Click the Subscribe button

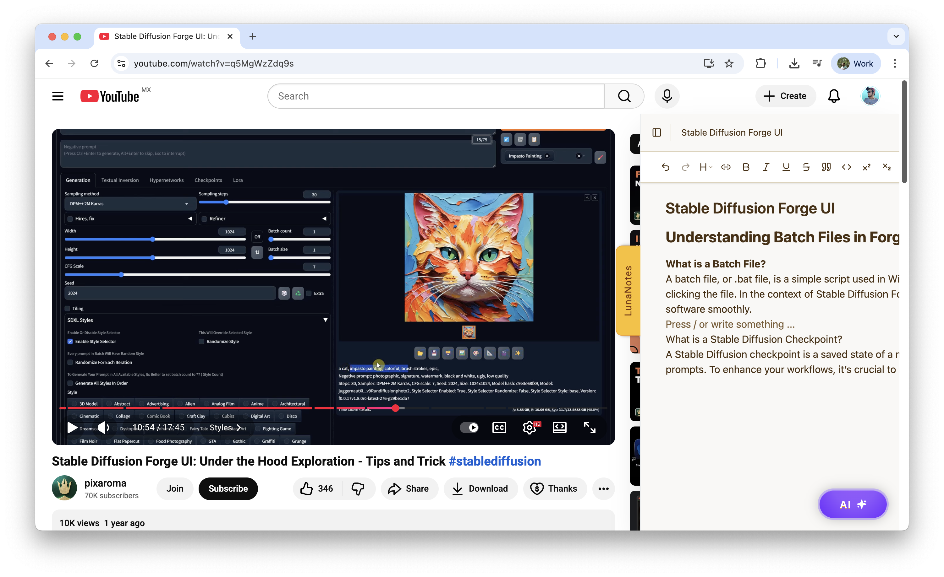(228, 488)
